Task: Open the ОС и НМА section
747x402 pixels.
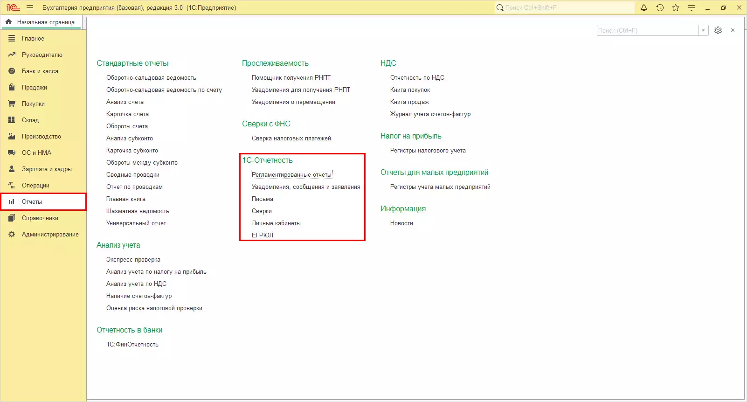Action: (43, 152)
